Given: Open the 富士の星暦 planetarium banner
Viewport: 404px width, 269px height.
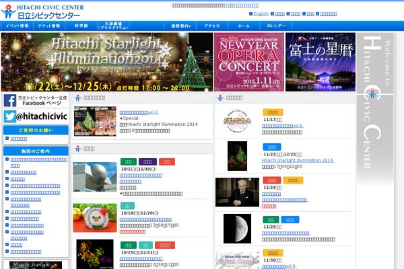Looking at the screenshot, I should (321, 62).
